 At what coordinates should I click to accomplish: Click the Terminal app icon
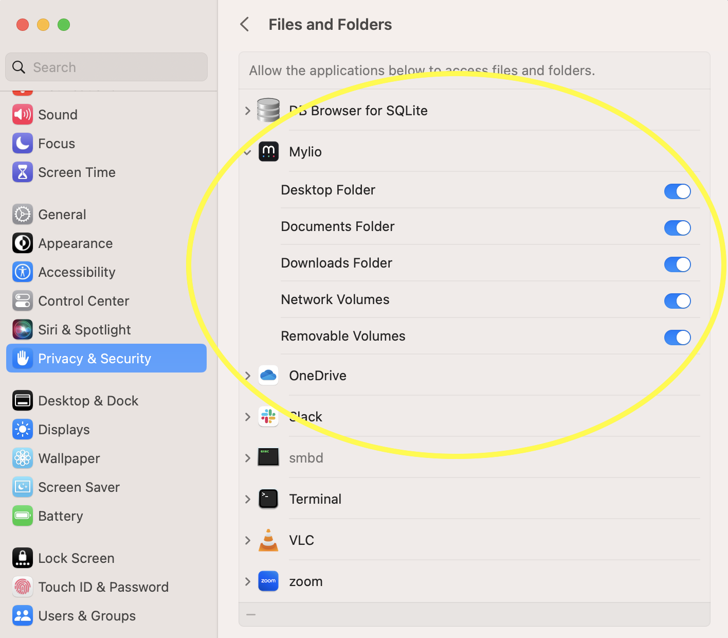coord(268,499)
